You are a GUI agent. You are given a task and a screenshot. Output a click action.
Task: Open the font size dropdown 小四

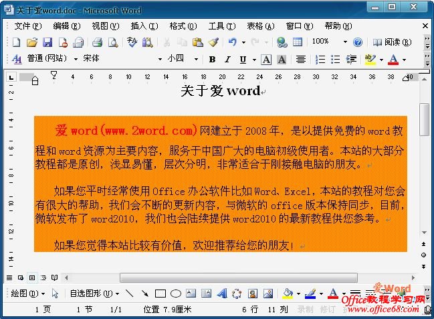(x=196, y=59)
